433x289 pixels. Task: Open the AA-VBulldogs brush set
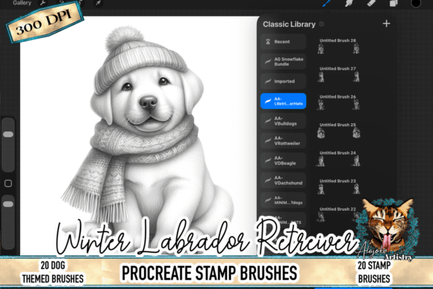(284, 121)
